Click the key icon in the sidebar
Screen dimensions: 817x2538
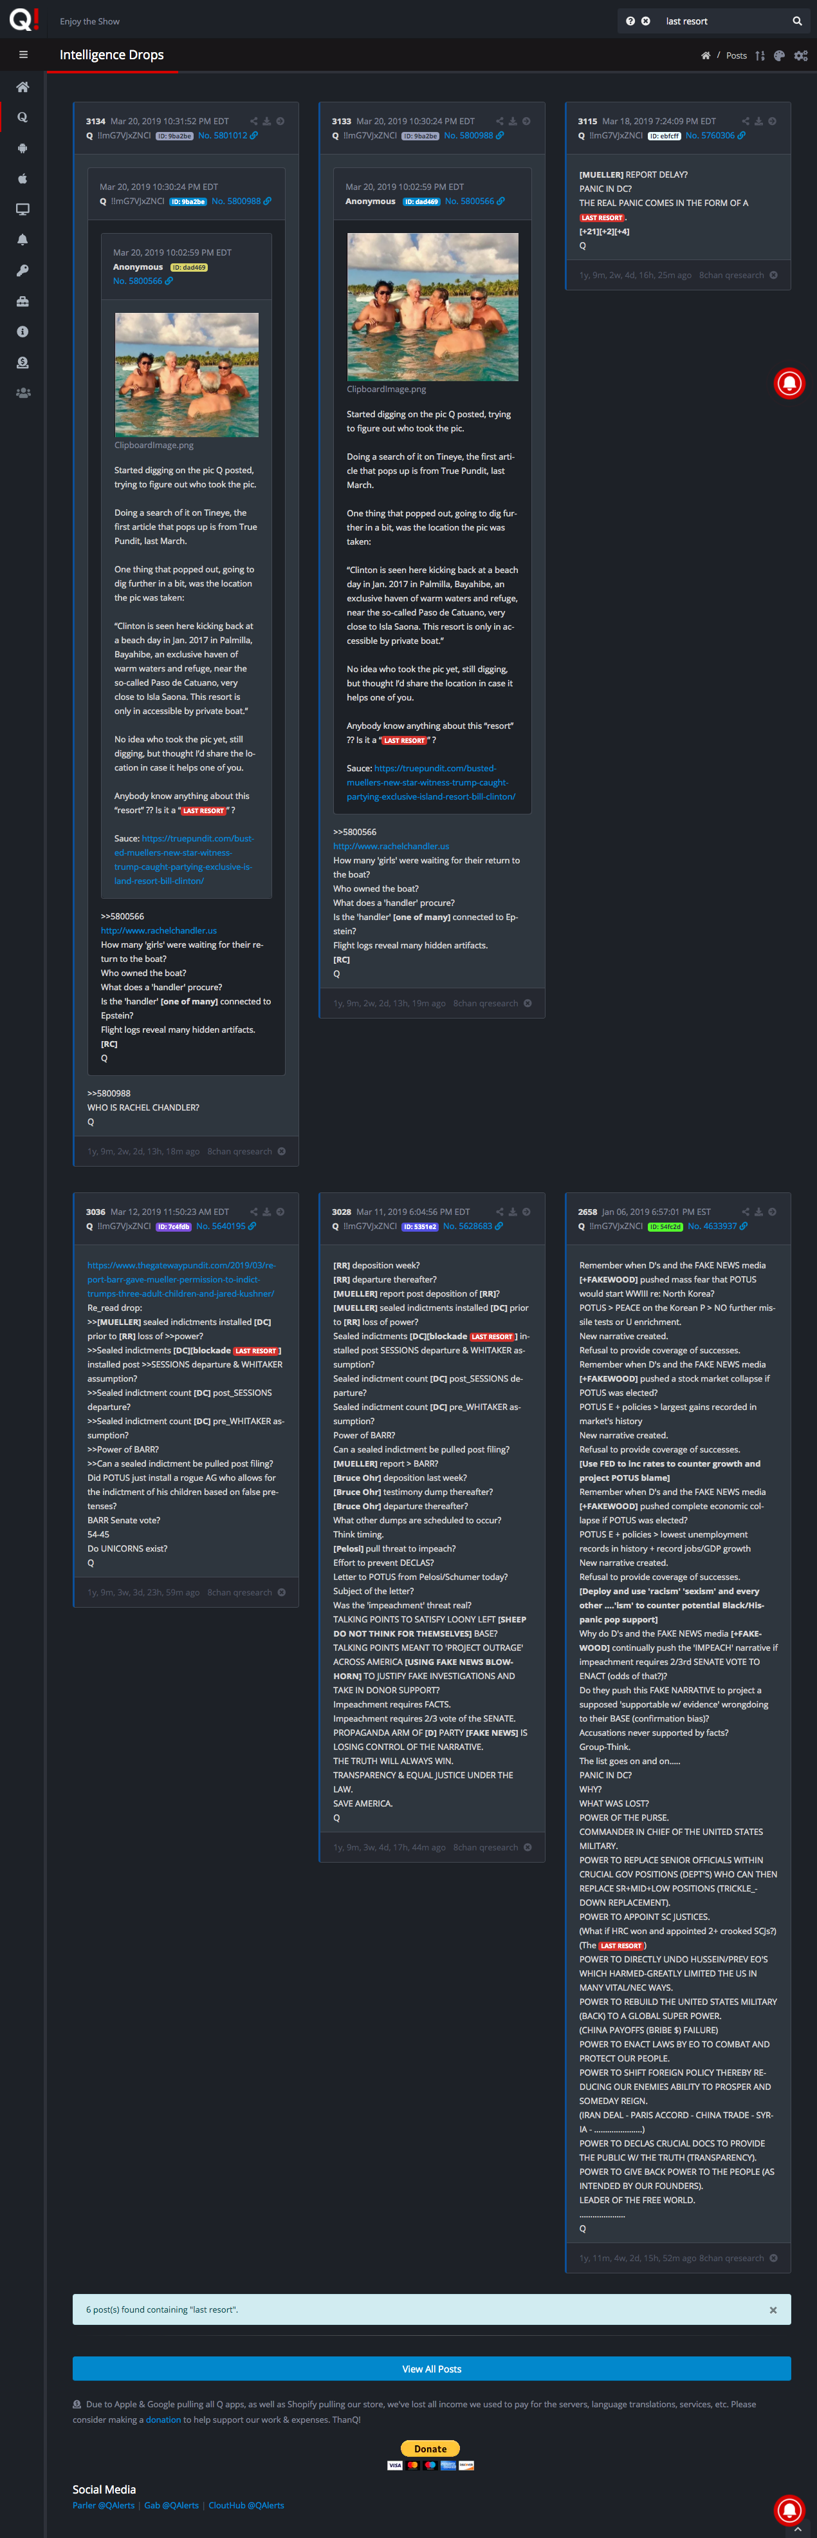tap(23, 270)
